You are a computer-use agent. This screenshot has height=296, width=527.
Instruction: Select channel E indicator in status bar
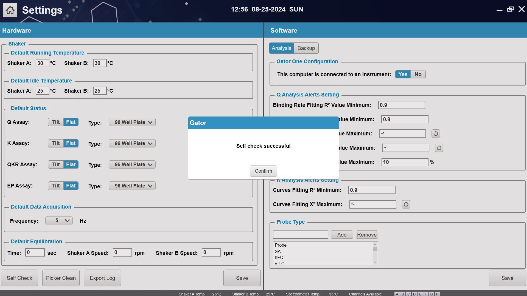(420, 294)
